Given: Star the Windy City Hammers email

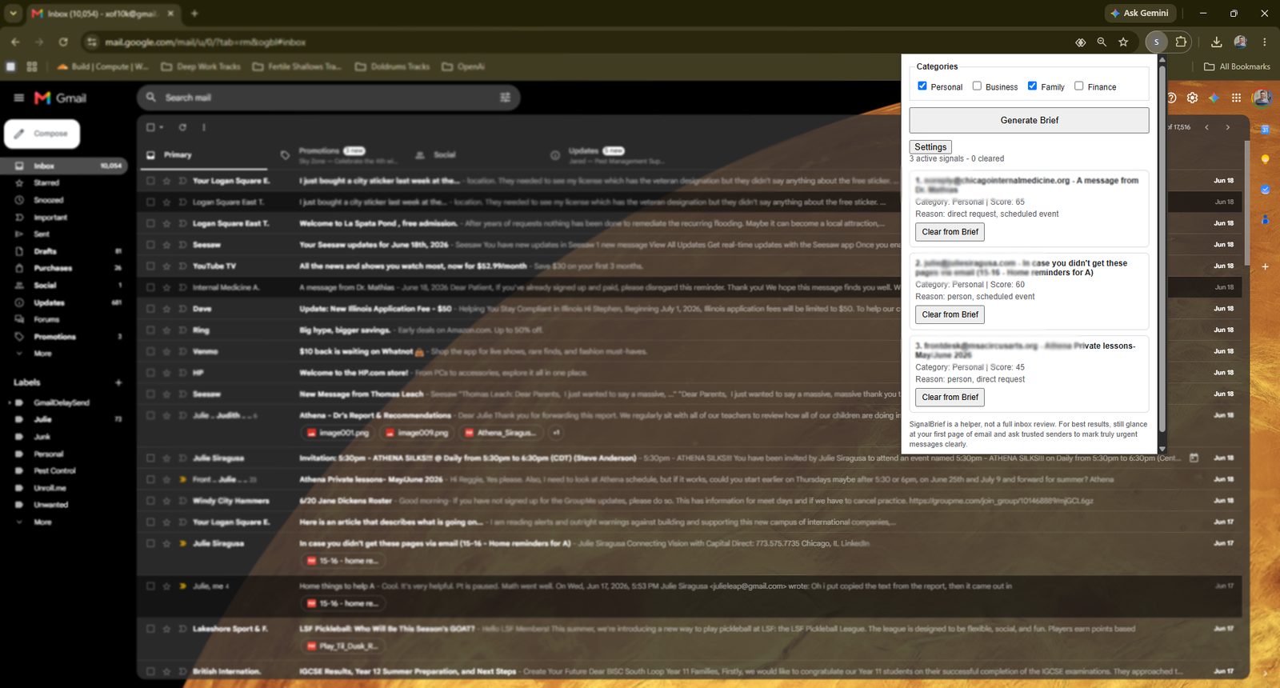Looking at the screenshot, I should [166, 501].
